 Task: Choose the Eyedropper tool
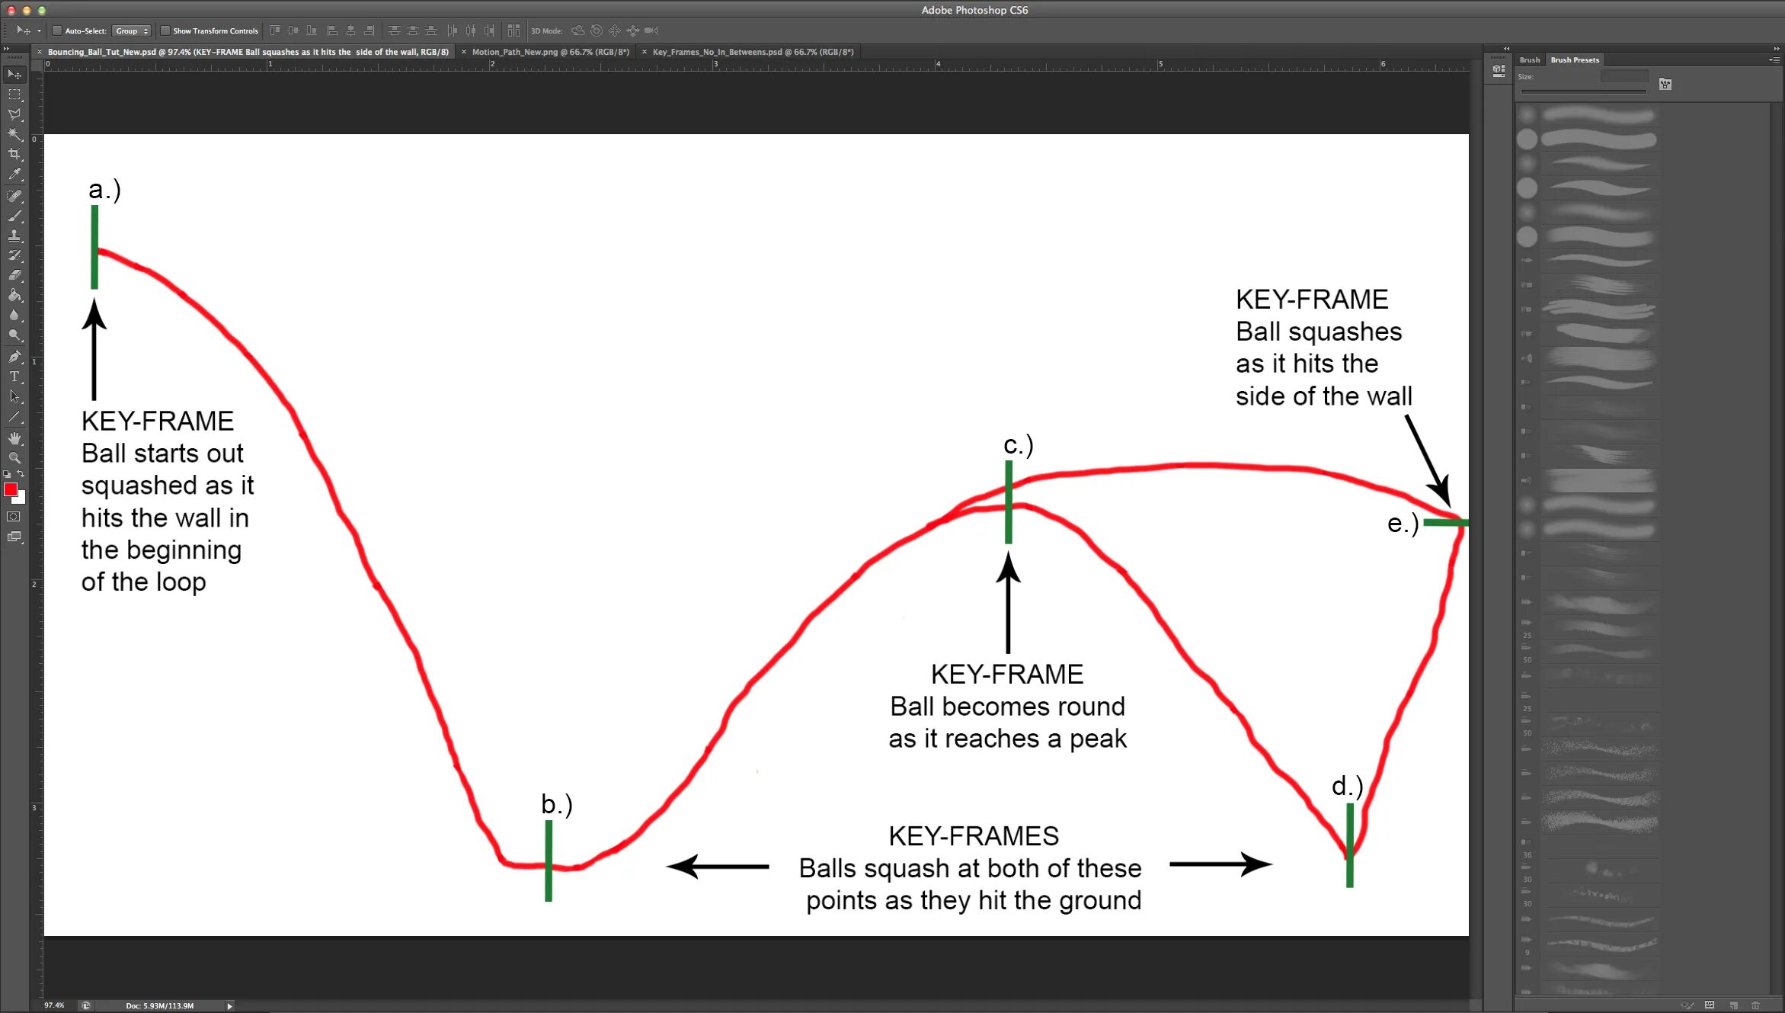[x=14, y=175]
